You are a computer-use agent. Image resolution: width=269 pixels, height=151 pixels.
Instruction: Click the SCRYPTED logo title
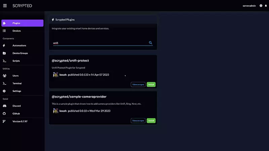(x=22, y=6)
